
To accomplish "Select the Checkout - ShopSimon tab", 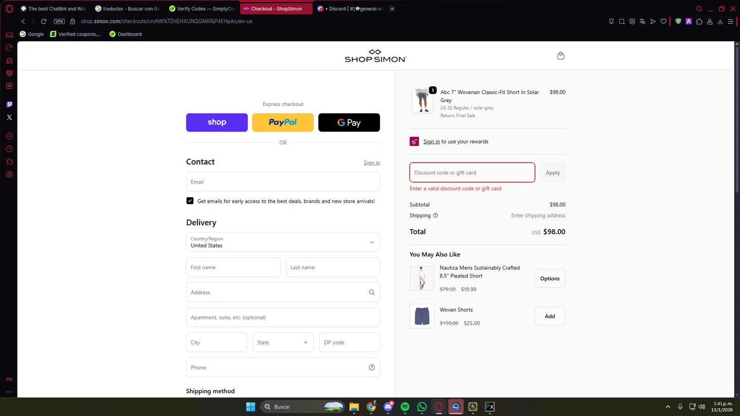I will [x=276, y=8].
